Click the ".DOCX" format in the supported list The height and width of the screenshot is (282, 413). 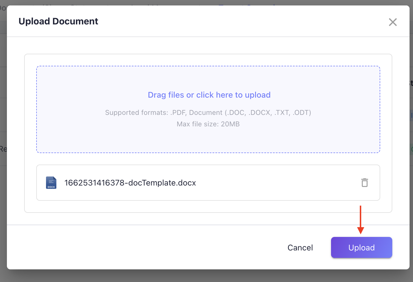tap(260, 113)
